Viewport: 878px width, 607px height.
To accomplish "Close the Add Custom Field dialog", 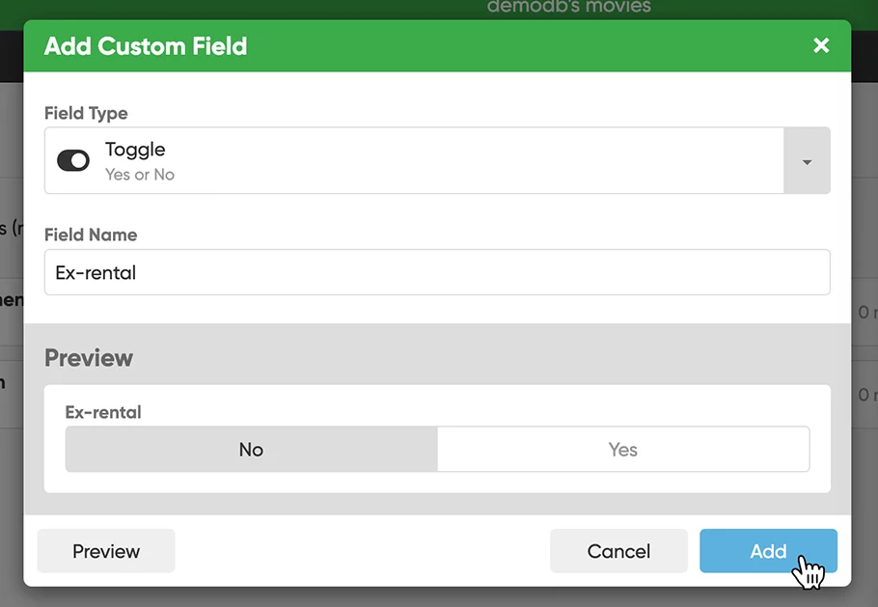I will click(x=821, y=45).
